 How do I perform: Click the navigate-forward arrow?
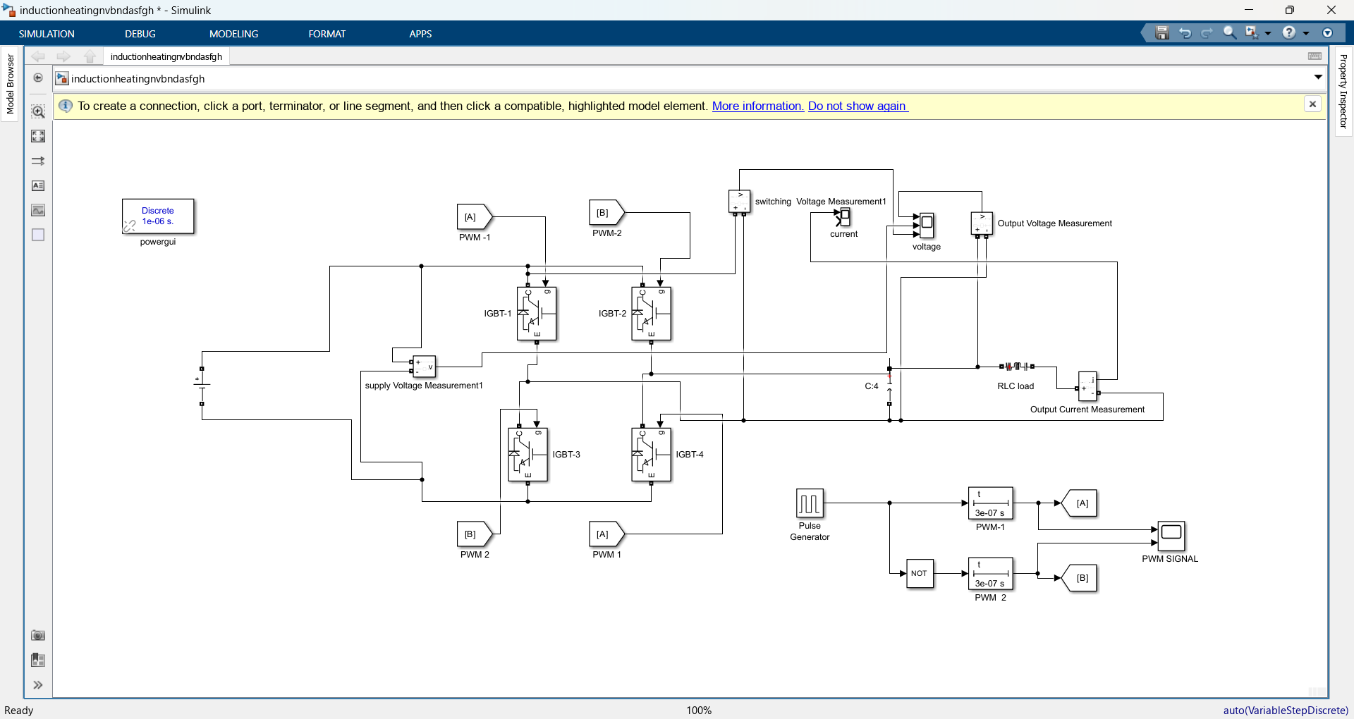coord(63,56)
